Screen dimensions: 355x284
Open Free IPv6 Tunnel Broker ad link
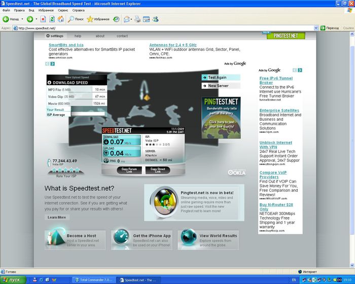[x=276, y=81]
